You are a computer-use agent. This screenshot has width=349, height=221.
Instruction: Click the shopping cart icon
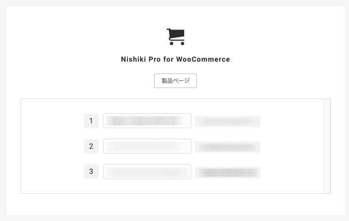(x=175, y=37)
